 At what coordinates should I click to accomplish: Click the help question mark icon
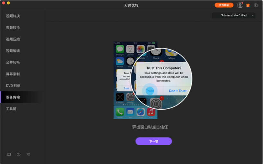(x=19, y=154)
